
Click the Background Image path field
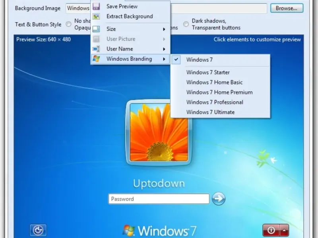(x=166, y=8)
